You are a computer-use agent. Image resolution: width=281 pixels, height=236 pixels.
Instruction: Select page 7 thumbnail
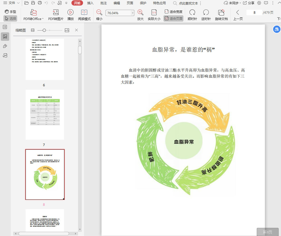(45, 115)
